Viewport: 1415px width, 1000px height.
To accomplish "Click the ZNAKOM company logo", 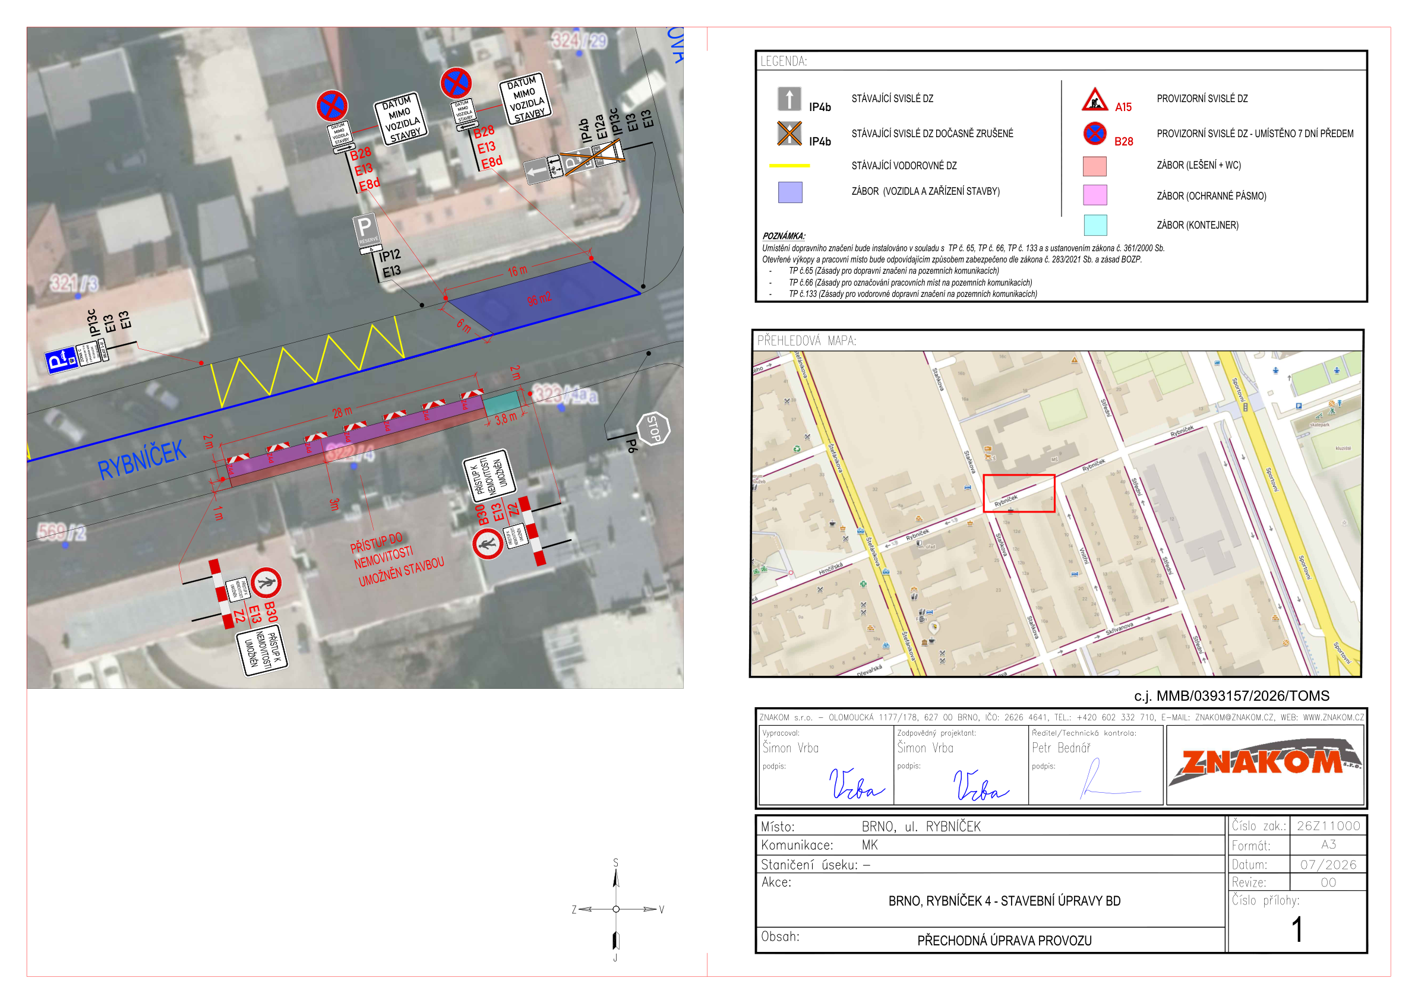I will 1265,763.
